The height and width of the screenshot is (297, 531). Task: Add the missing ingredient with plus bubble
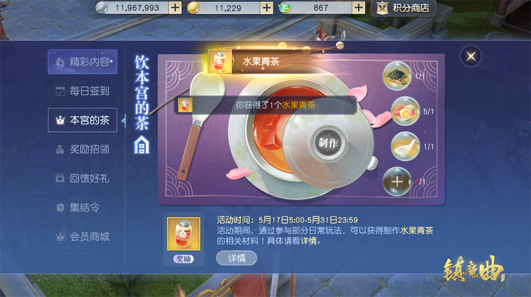(397, 182)
